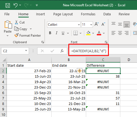This screenshot has width=137, height=117.
Task: Open the Formulas tab
Action: pyautogui.click(x=88, y=14)
